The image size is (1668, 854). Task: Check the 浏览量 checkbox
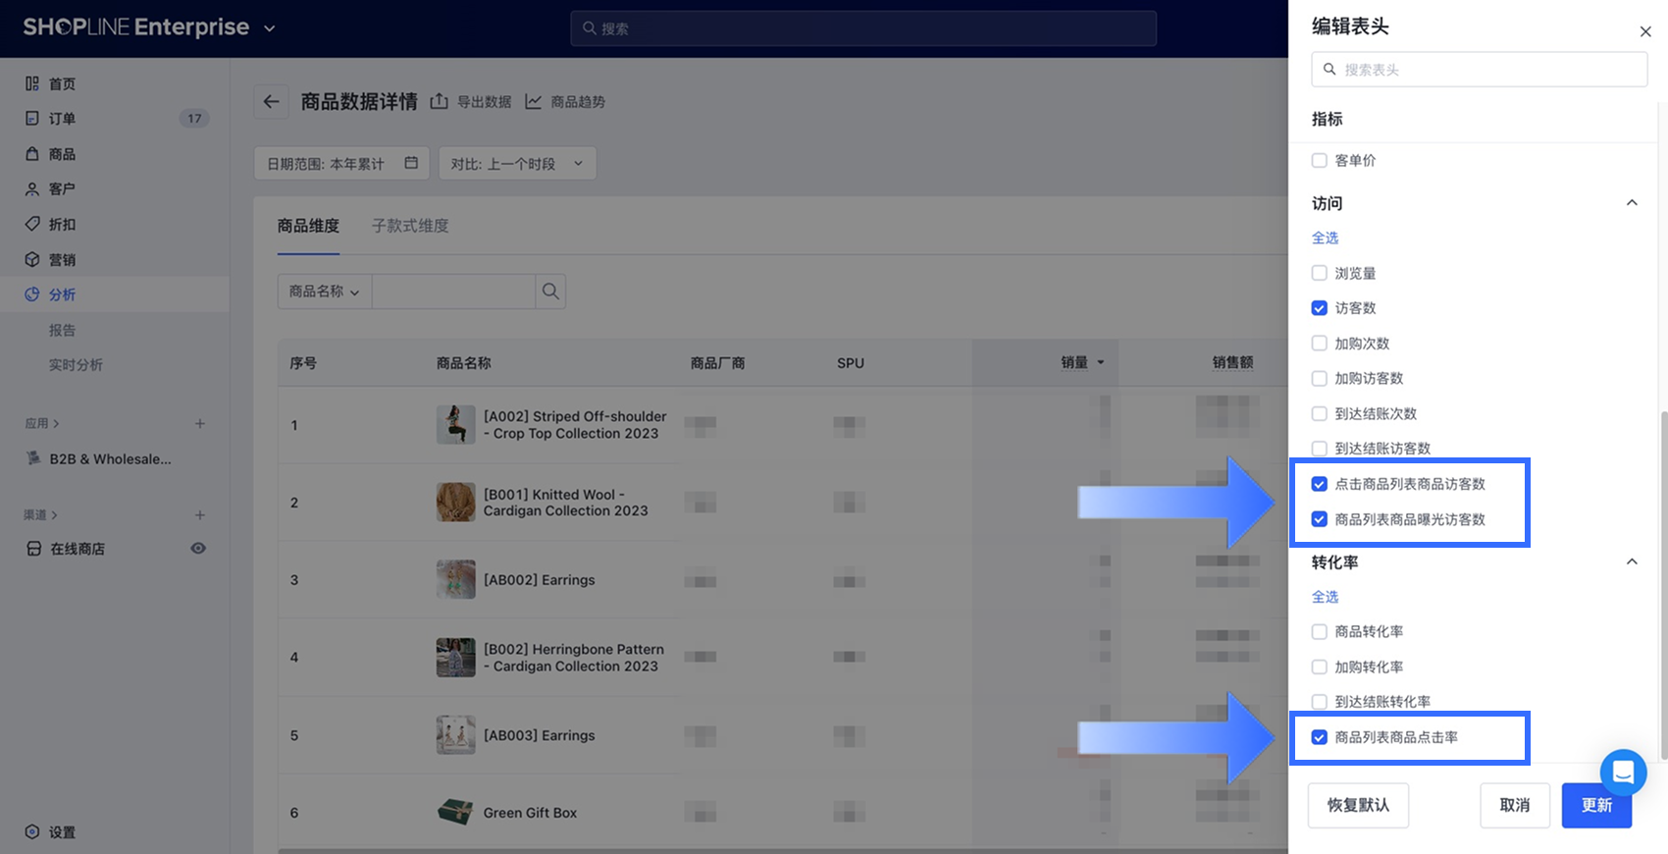pyautogui.click(x=1320, y=273)
